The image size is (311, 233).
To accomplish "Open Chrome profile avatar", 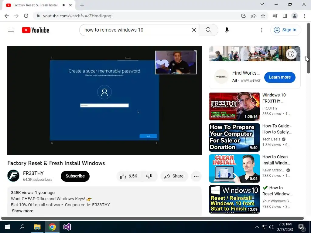I will coord(295,16).
